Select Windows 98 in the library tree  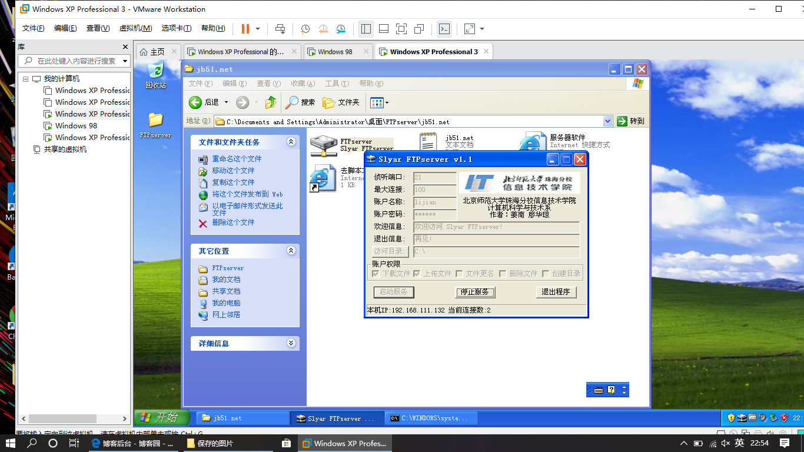(76, 126)
